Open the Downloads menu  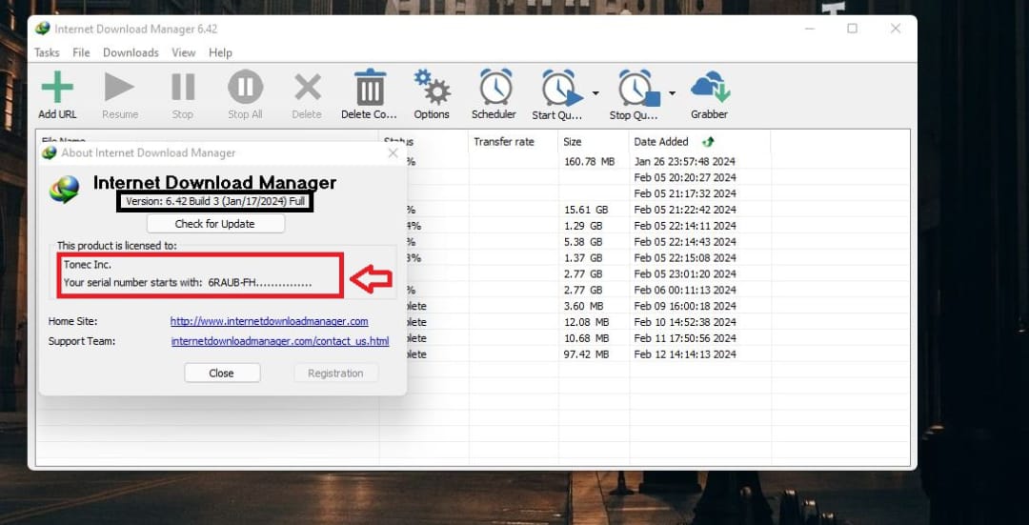tap(131, 52)
